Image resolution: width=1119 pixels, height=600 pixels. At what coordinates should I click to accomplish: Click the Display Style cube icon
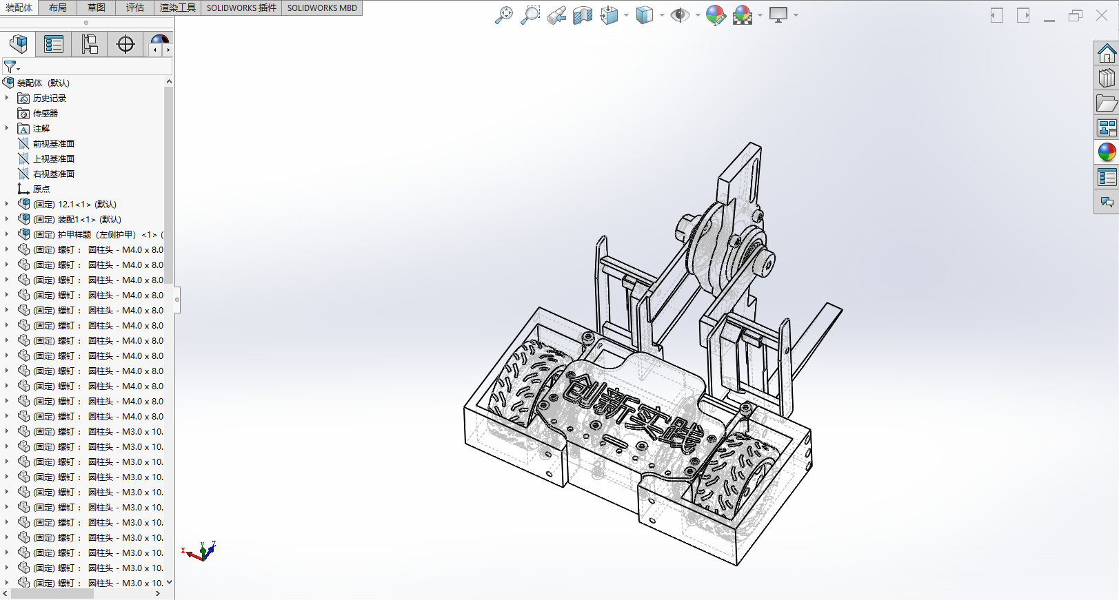(645, 14)
